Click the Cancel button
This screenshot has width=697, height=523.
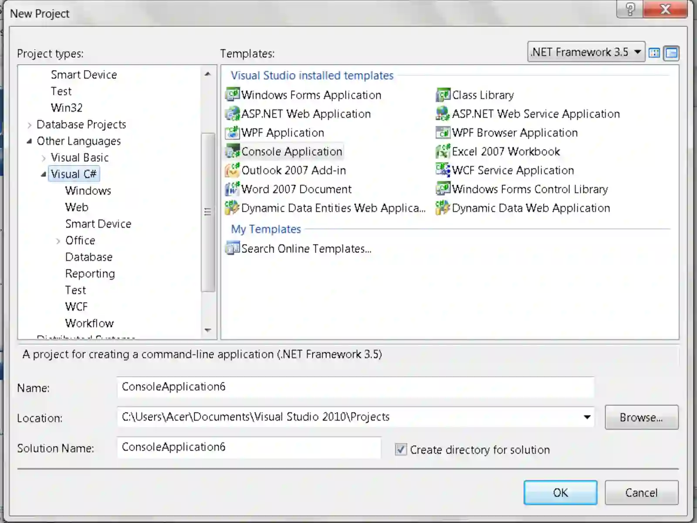[641, 492]
